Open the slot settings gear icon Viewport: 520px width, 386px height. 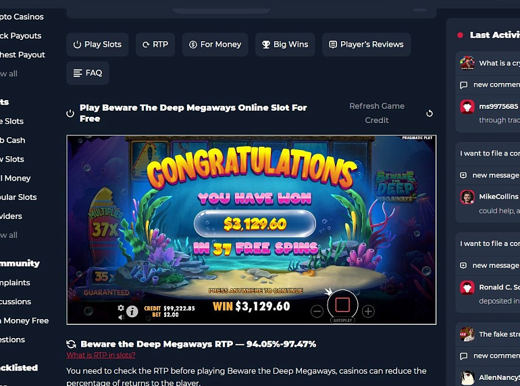click(121, 308)
